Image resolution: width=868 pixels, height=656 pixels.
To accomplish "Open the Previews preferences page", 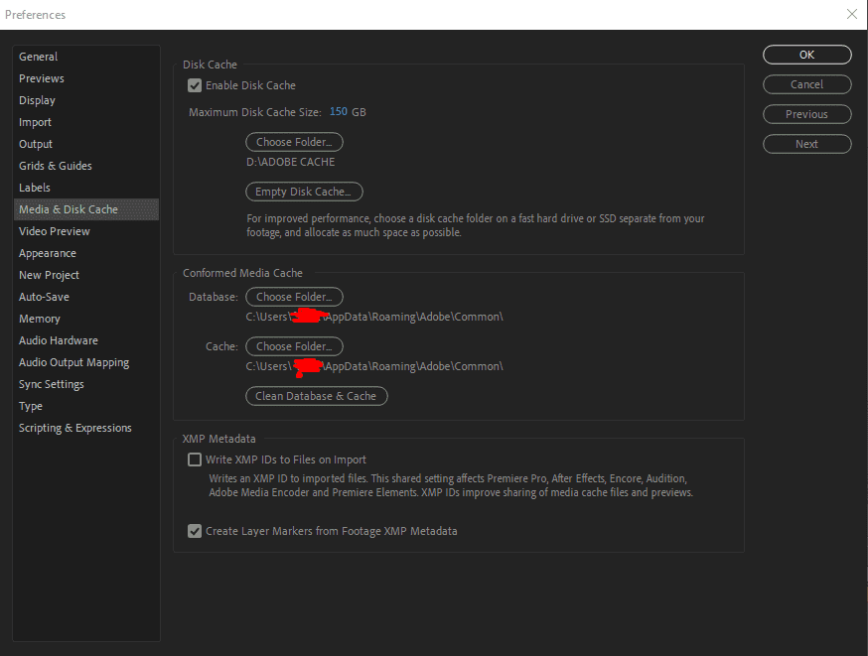I will coord(41,78).
